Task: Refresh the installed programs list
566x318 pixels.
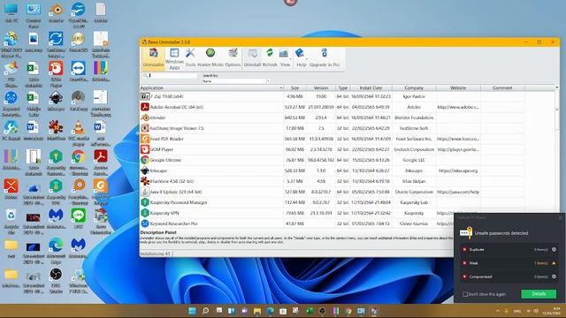Action: pos(270,57)
